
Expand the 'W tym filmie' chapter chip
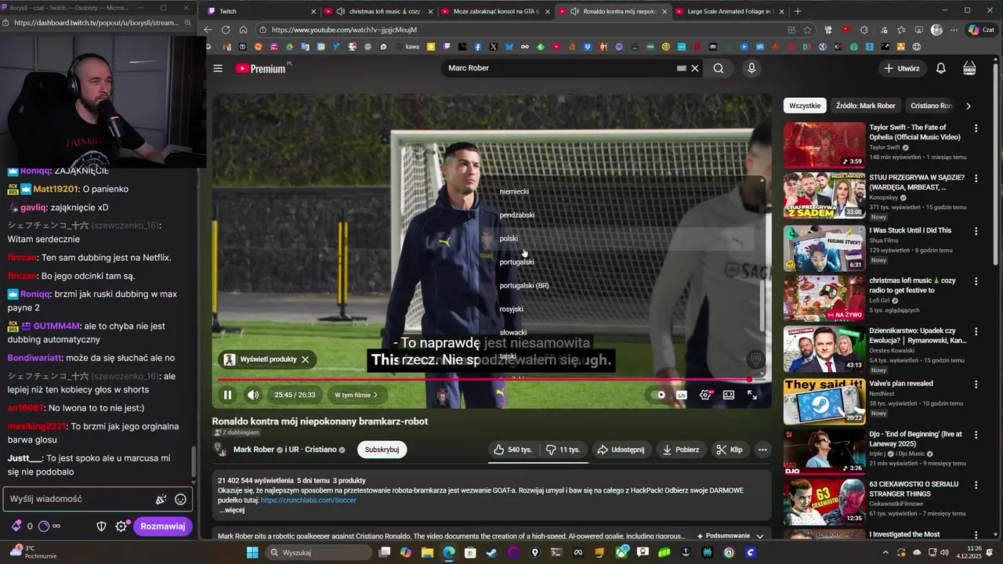(x=357, y=395)
